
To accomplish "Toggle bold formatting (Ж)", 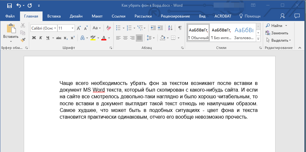I will coord(34,38).
